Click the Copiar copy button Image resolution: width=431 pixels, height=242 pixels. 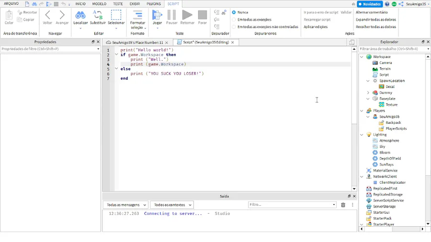tap(25, 20)
